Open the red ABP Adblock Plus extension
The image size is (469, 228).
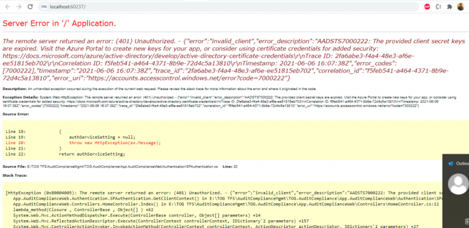pos(427,7)
